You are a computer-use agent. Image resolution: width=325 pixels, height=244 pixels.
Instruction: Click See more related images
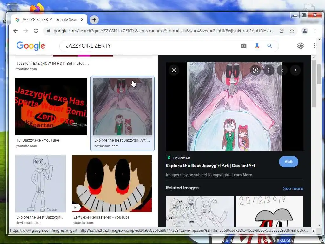(293, 188)
